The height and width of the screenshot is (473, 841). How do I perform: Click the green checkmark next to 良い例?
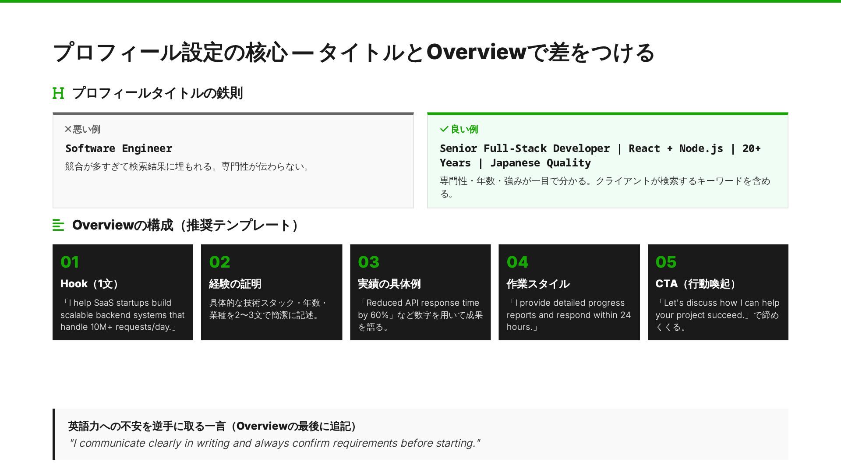click(444, 129)
